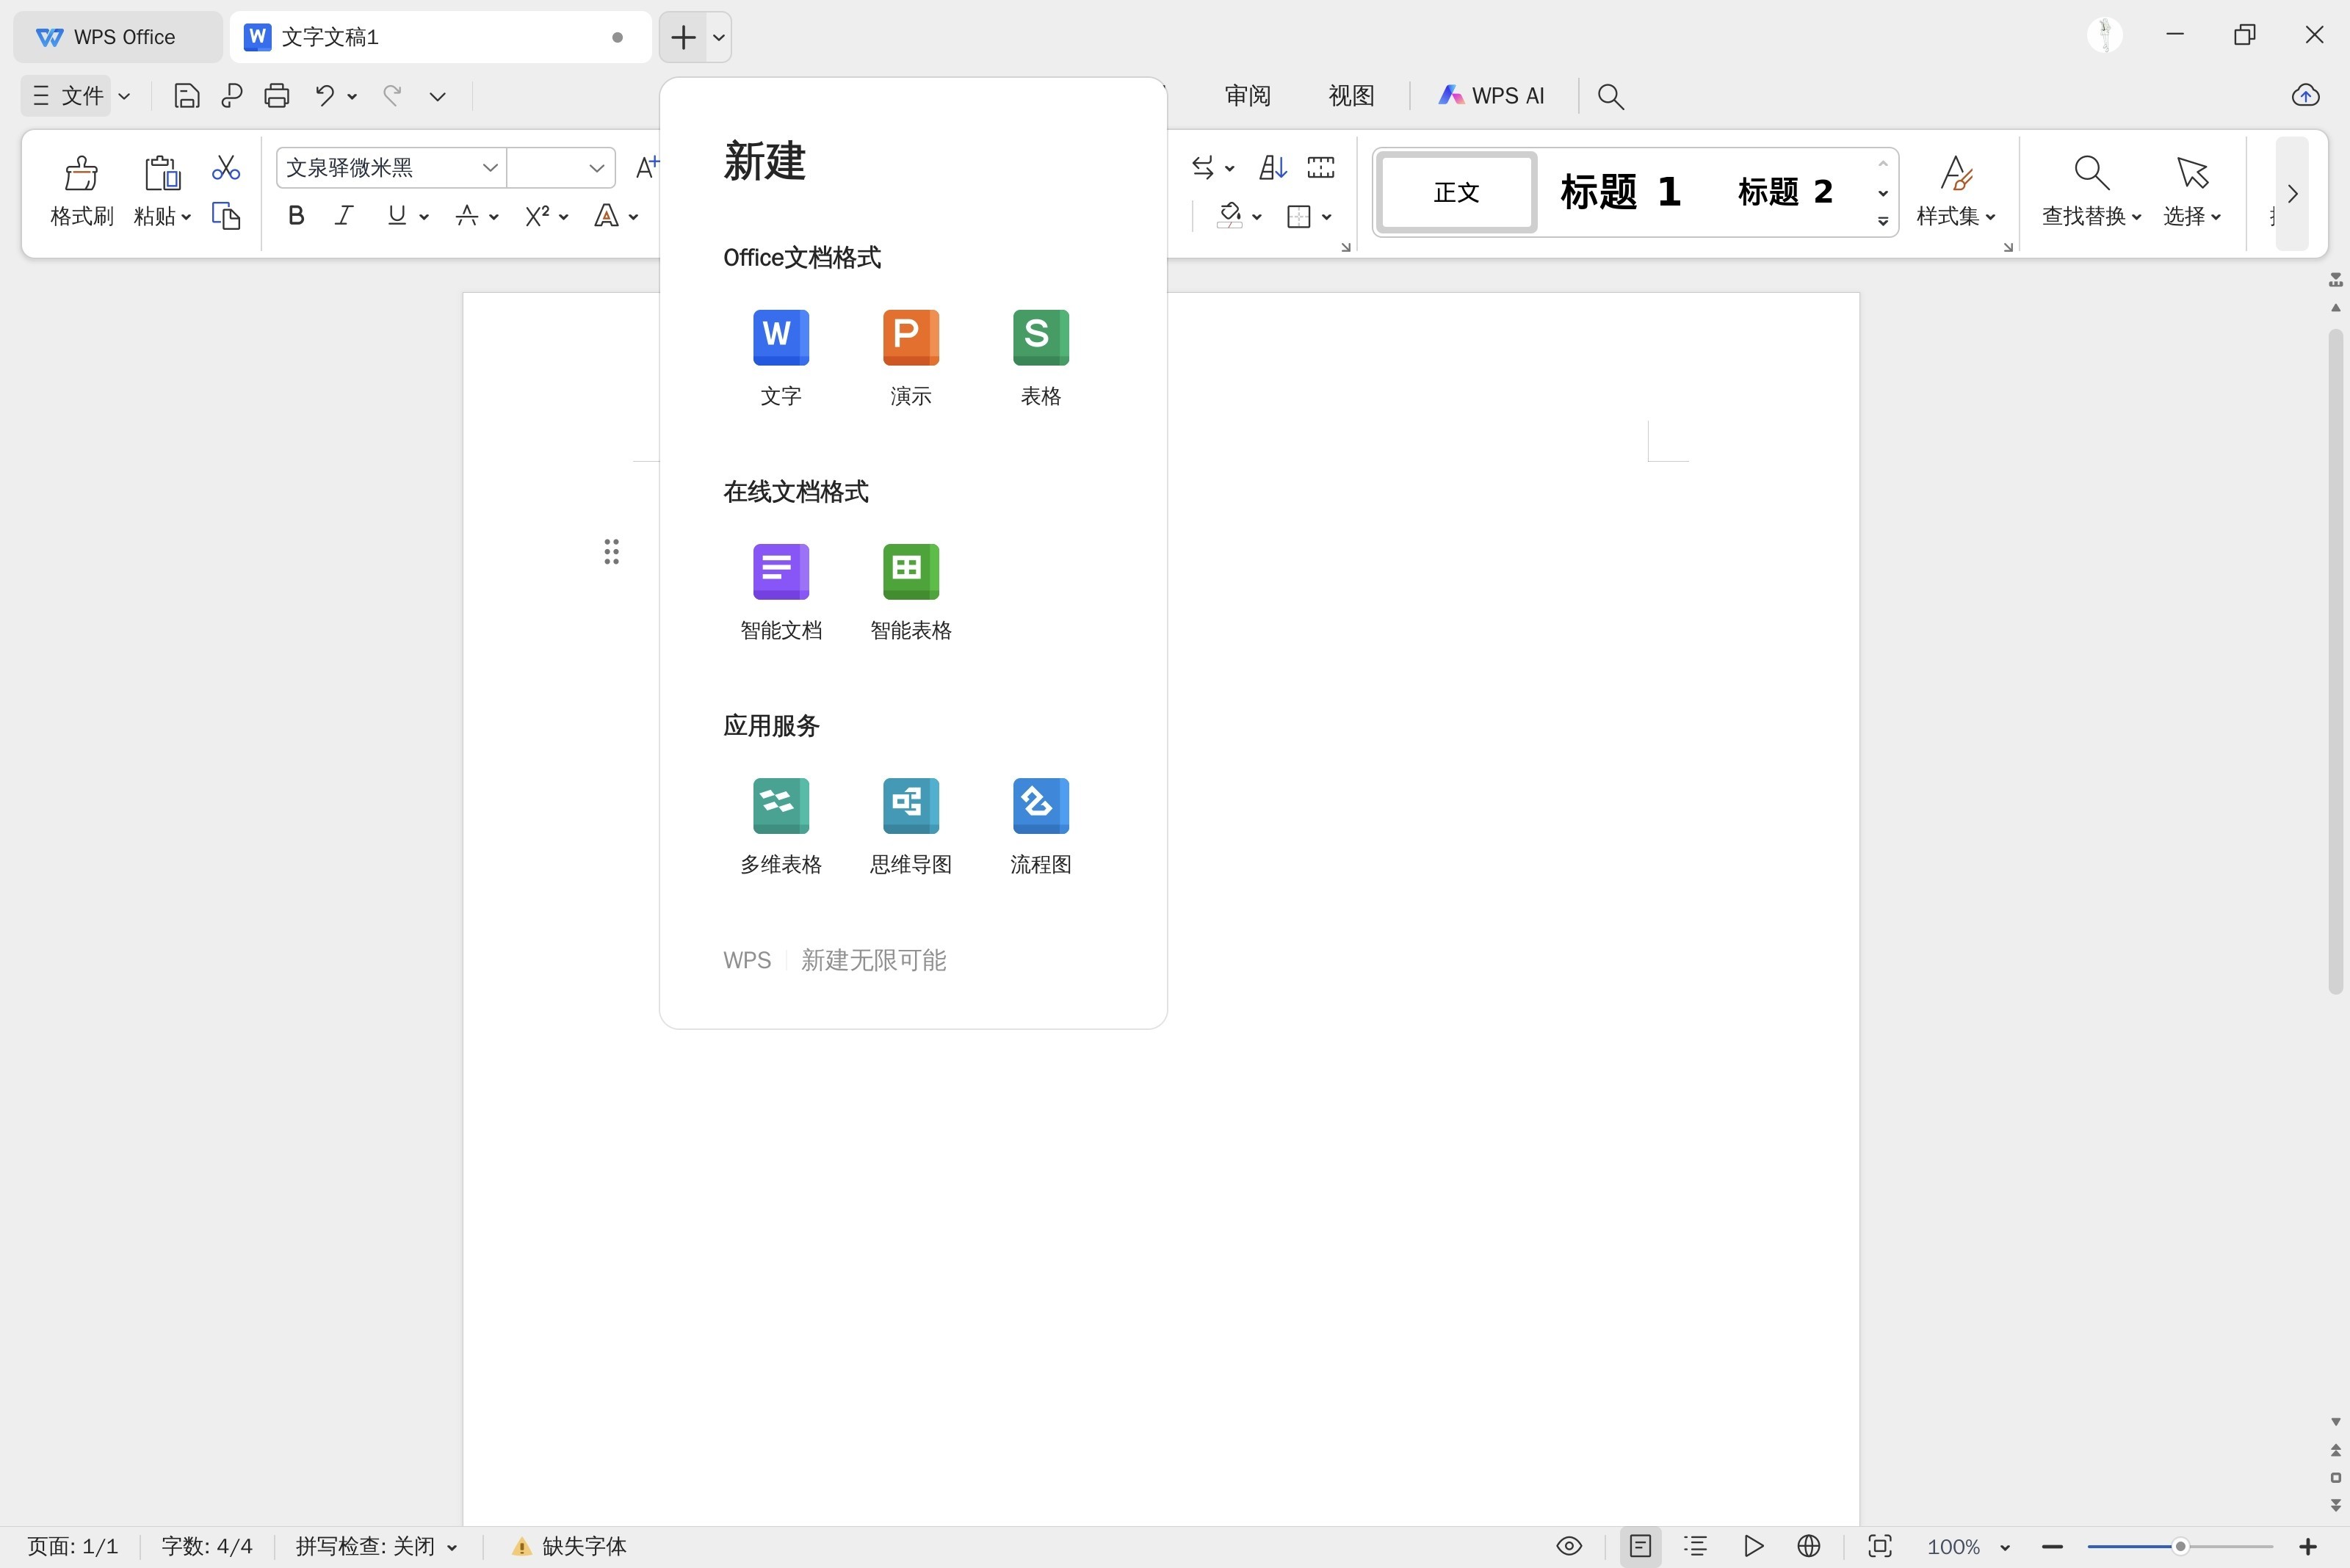Create a new 演示 presentation document
Viewport: 2350px width, 1568px height.
tap(911, 338)
